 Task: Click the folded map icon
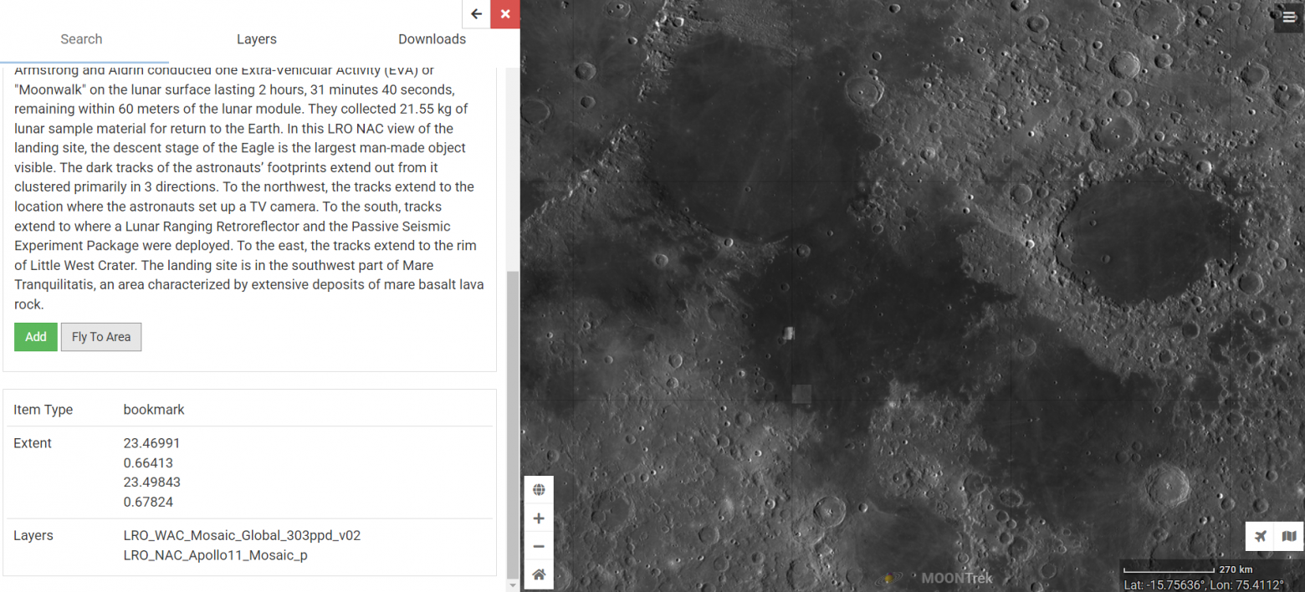pos(1289,536)
